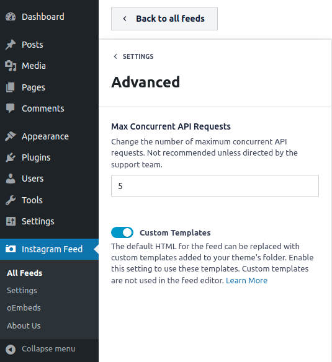The width and height of the screenshot is (332, 362).
Task: Click the Plugins plug icon
Action: pos(11,157)
